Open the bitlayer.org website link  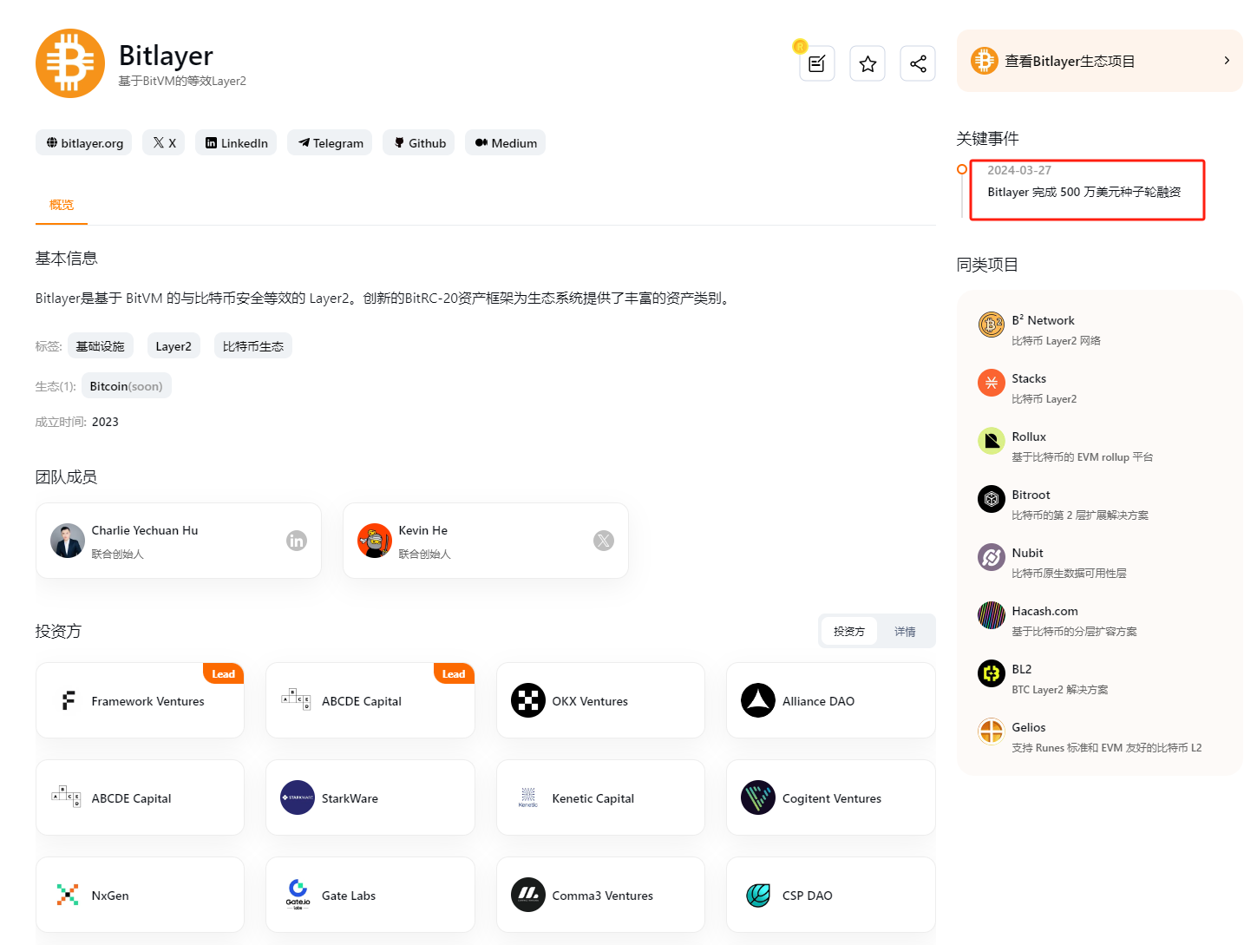[x=84, y=143]
